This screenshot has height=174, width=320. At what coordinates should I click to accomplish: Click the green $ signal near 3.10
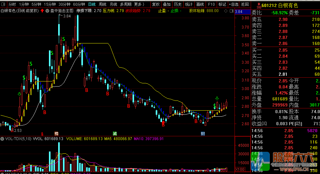pyautogui.click(x=24, y=78)
